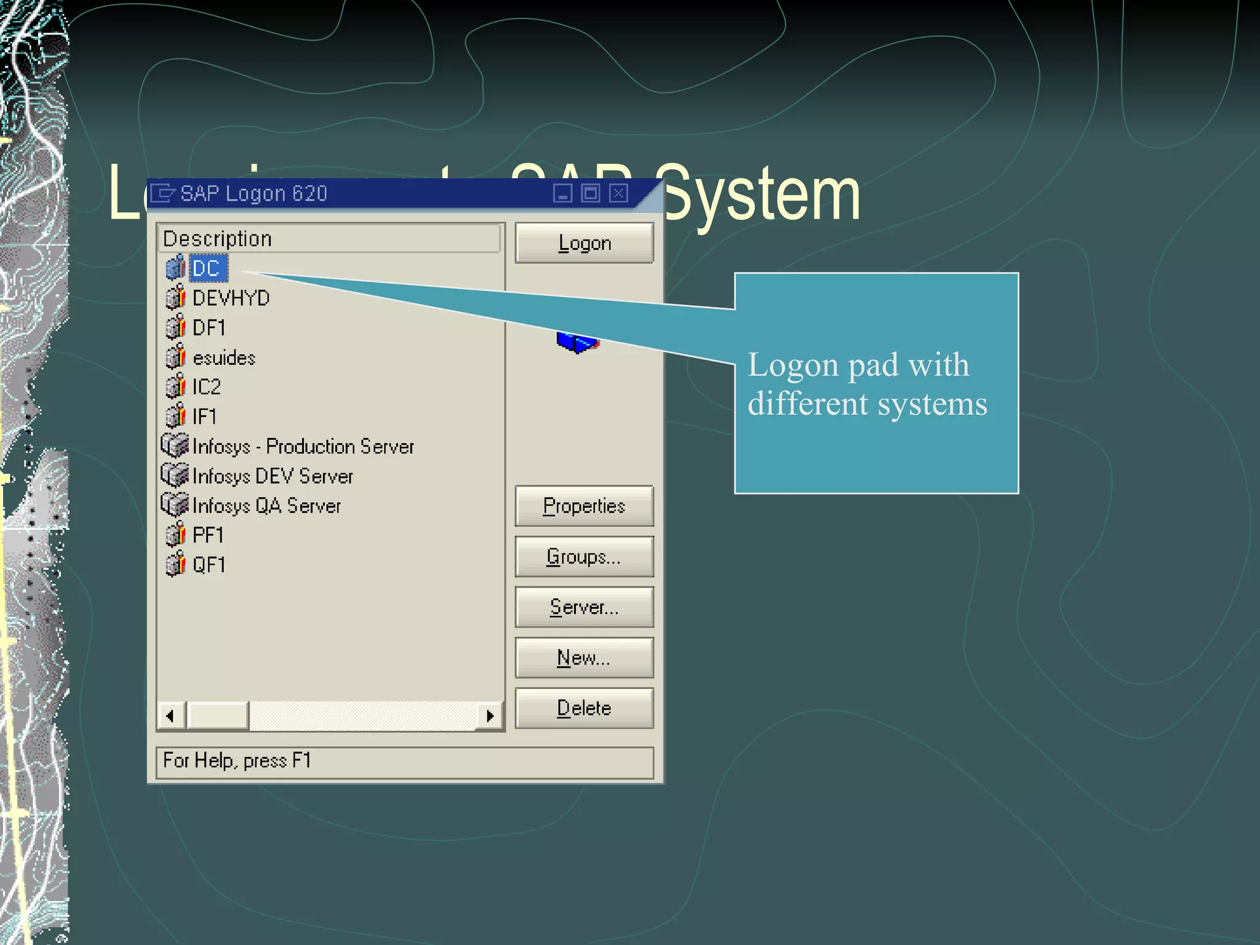Select the DF1 system entry
Viewport: 1260px width, 945px height.
[x=209, y=327]
